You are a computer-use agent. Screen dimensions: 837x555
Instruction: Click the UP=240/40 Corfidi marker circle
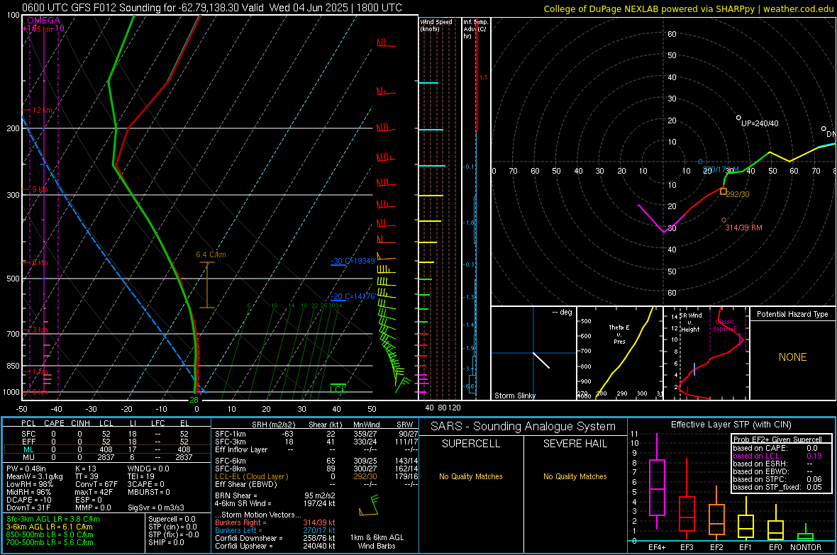pos(739,118)
